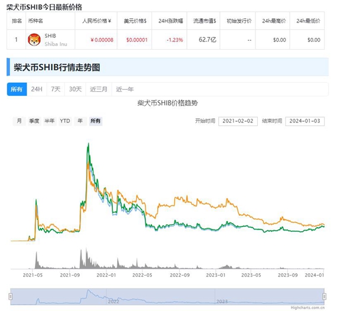This screenshot has height=311, width=337.
Task: Click the YTD zoom range button
Action: coord(65,121)
